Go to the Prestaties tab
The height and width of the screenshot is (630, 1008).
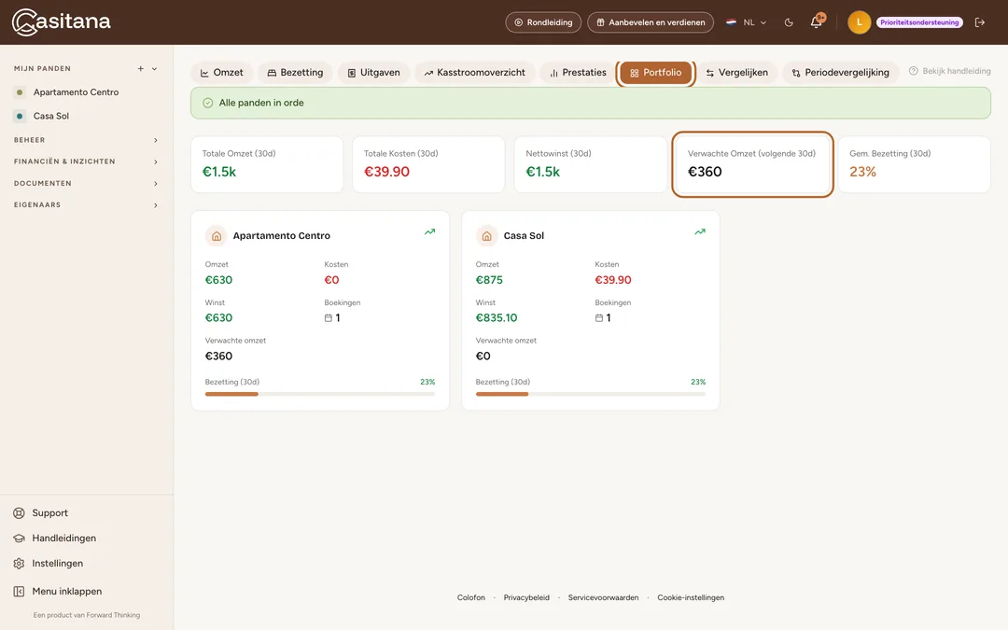[x=578, y=73]
